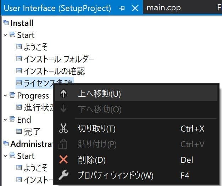Click the pin icon on User Interface tab

coord(122,8)
